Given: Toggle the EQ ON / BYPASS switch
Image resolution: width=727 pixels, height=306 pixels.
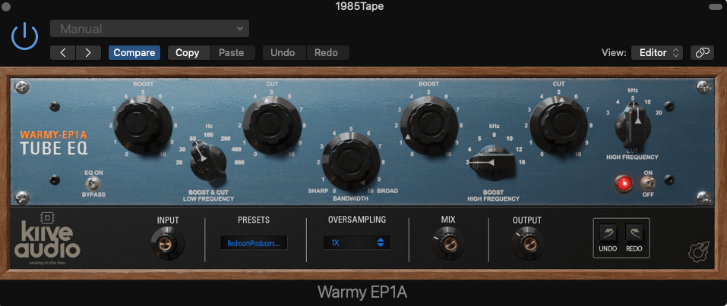Looking at the screenshot, I should click(x=95, y=183).
